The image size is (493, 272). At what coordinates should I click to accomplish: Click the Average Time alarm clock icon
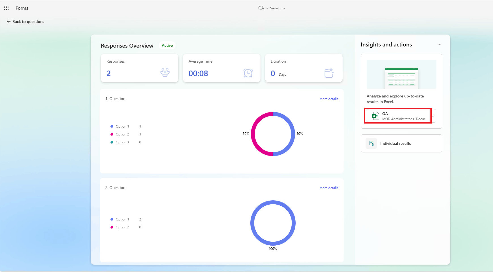(248, 73)
